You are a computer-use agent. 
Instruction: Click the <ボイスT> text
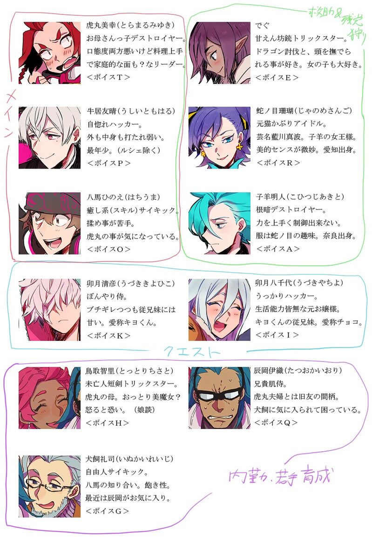coord(108,77)
